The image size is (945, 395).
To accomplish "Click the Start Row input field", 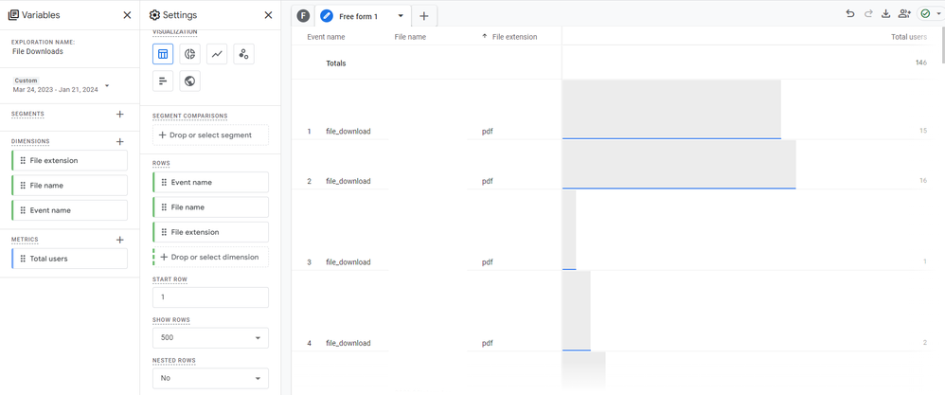I will [210, 297].
